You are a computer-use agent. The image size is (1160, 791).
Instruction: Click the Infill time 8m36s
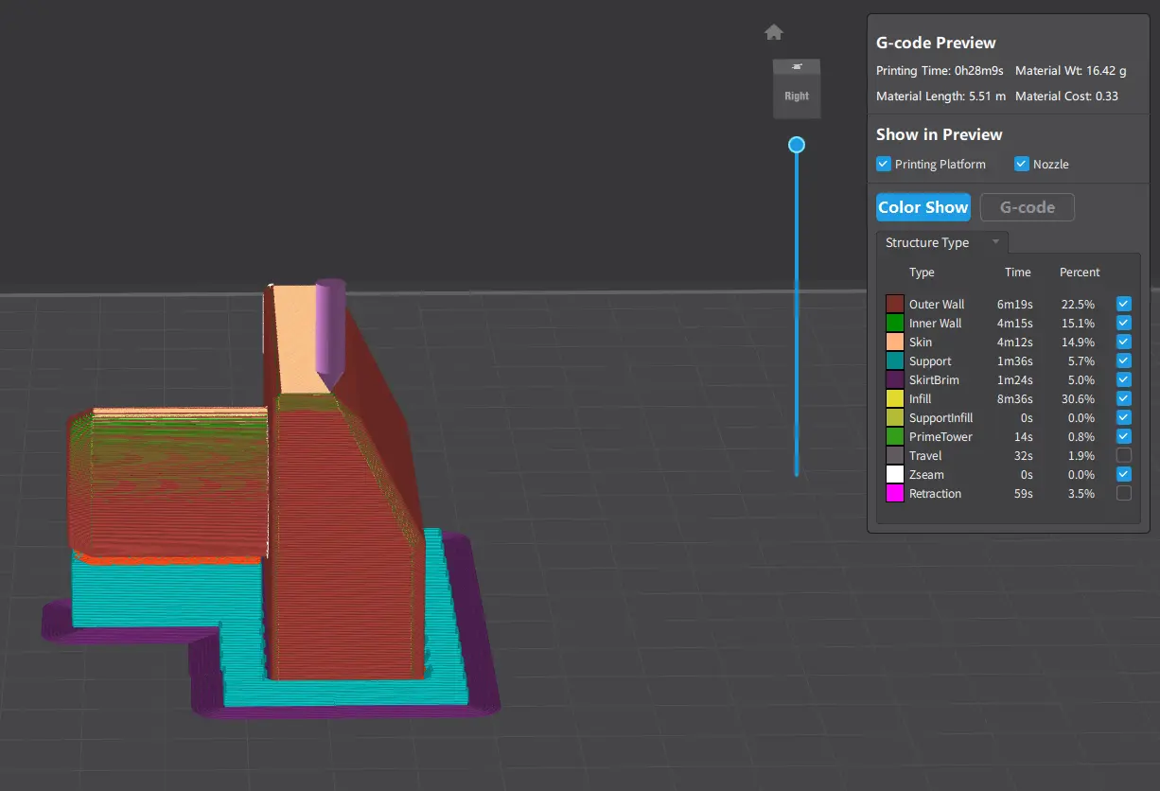pyautogui.click(x=1015, y=398)
